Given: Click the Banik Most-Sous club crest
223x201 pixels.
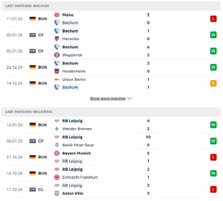Looking at the screenshot, I should (x=57, y=145).
